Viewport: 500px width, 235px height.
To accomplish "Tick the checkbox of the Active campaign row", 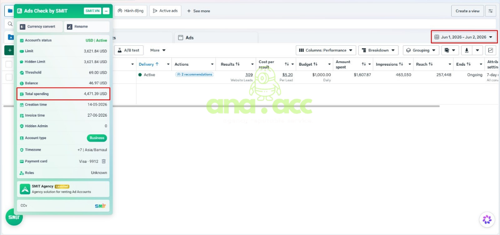I will pos(9,77).
